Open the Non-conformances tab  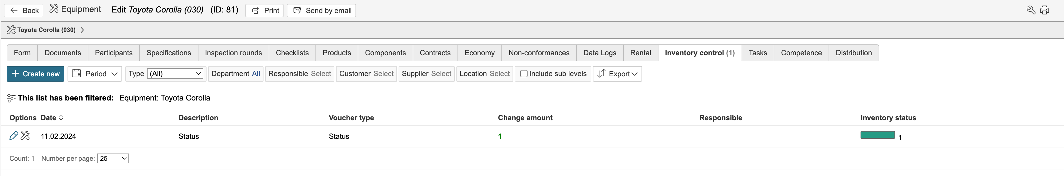coord(539,53)
